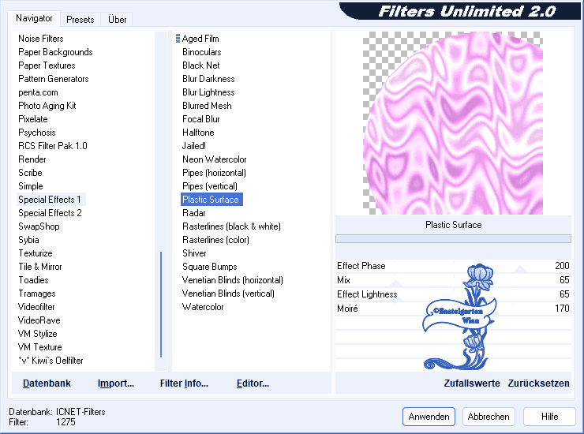Open the penta.com category
The width and height of the screenshot is (584, 434).
[38, 92]
